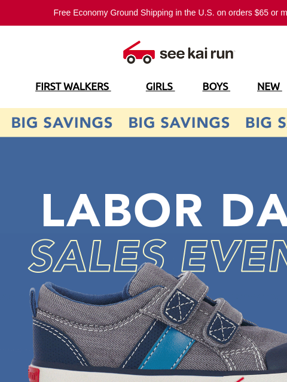Click the first Big Savings label
The width and height of the screenshot is (287, 382).
click(62, 122)
